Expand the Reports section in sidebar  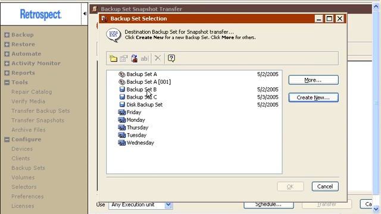7,73
